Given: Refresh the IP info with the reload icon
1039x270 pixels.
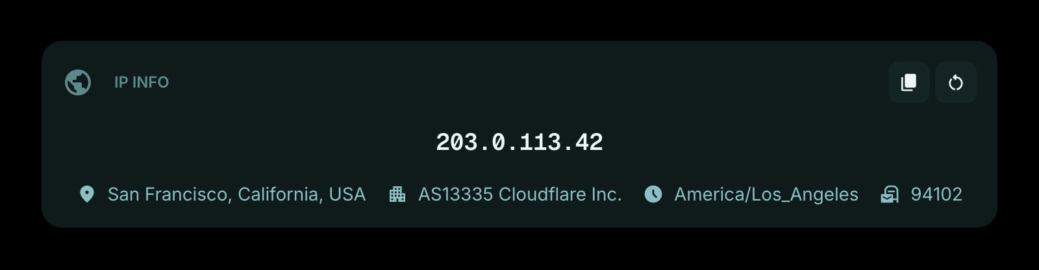Looking at the screenshot, I should 955,82.
